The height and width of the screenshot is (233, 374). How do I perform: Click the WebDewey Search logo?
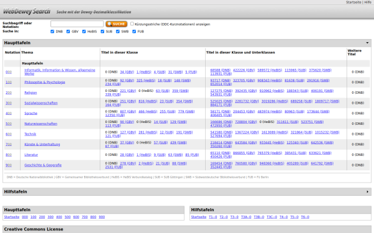click(26, 11)
